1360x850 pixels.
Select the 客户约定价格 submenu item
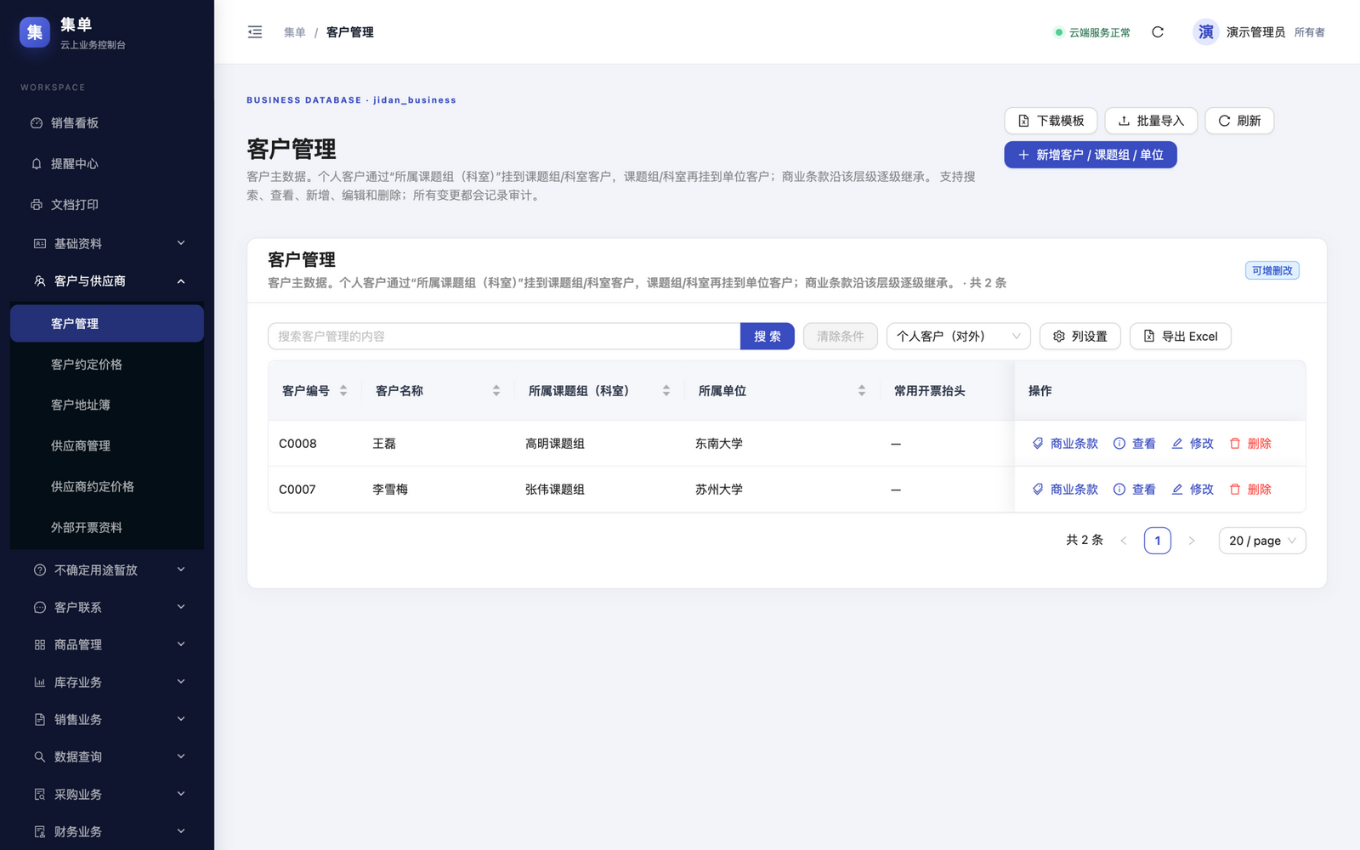click(x=107, y=365)
